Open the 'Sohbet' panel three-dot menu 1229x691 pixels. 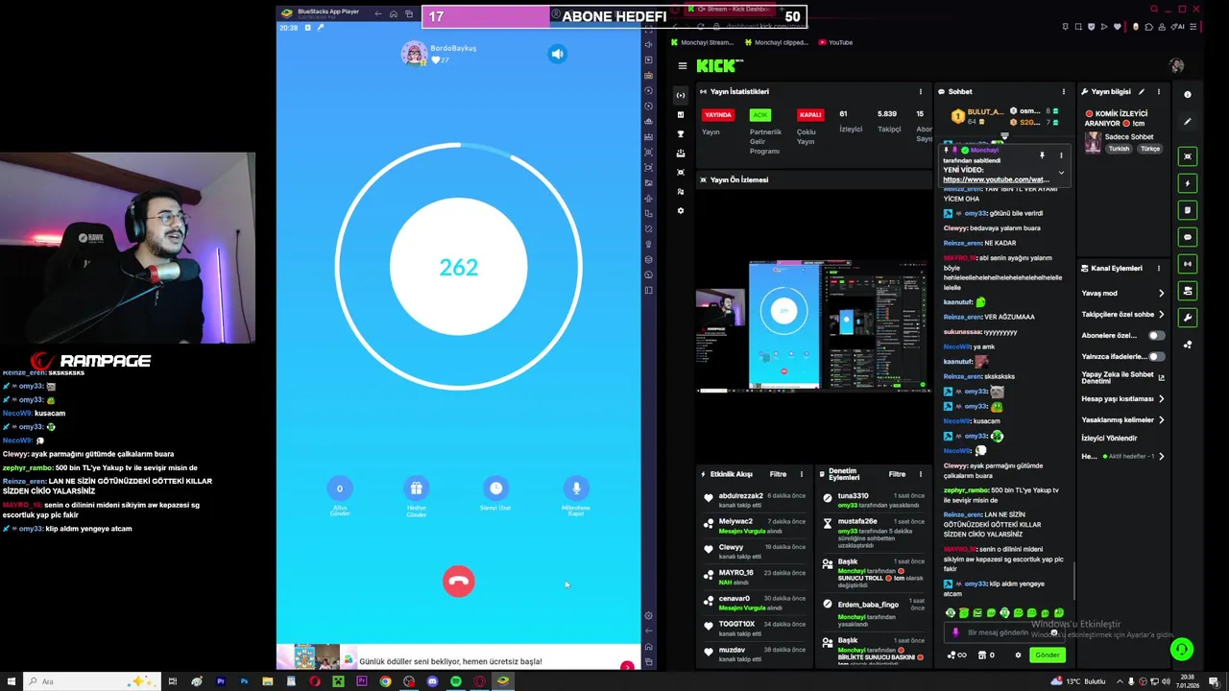(x=1066, y=92)
